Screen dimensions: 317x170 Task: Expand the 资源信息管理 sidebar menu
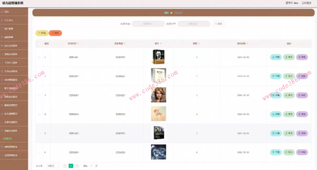(14, 131)
